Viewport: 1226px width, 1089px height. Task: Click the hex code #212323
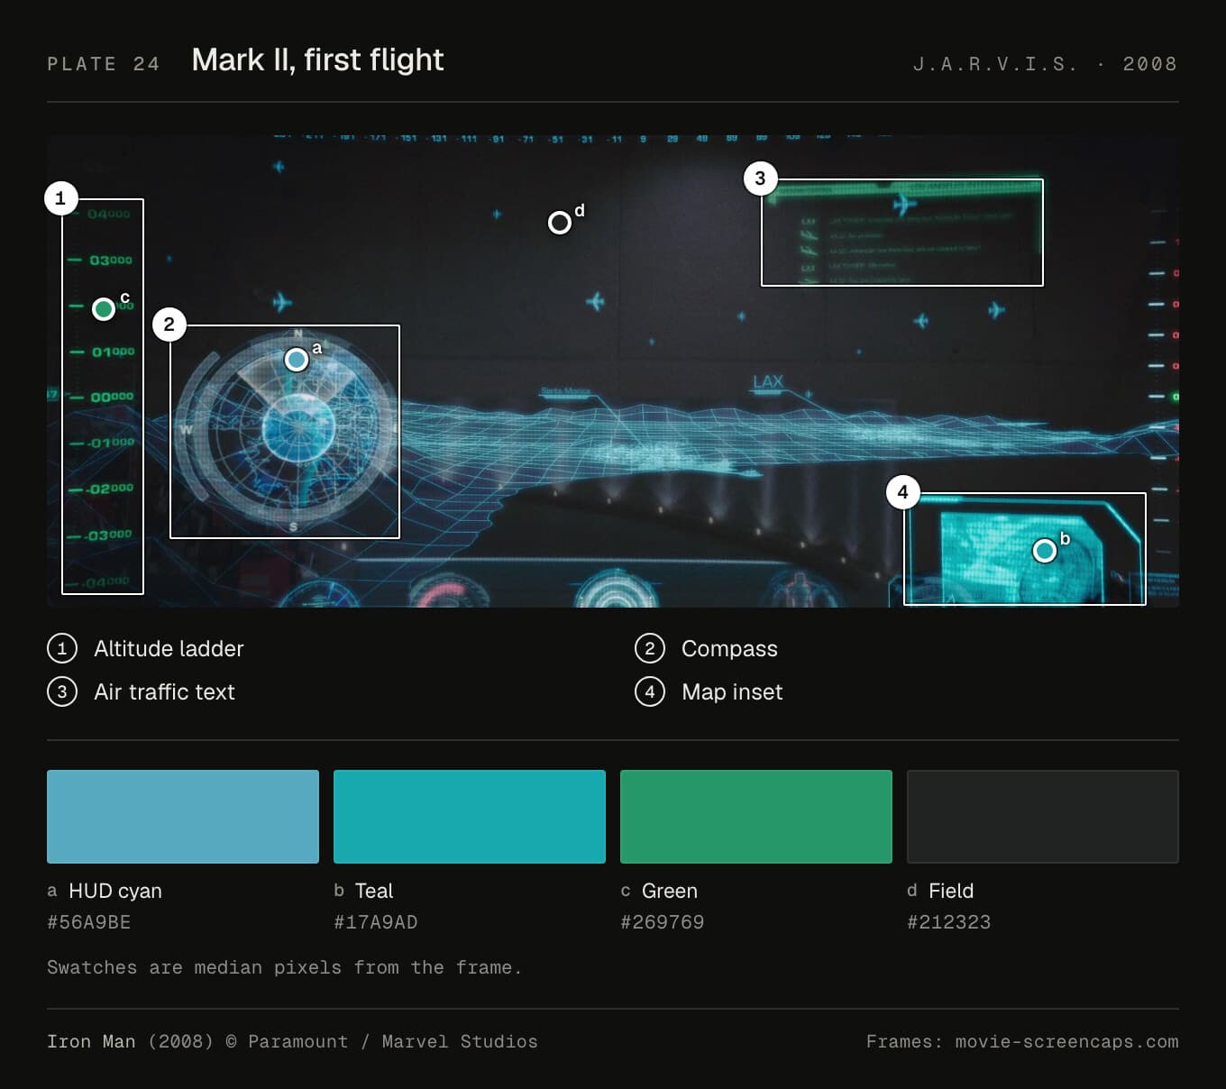(949, 922)
